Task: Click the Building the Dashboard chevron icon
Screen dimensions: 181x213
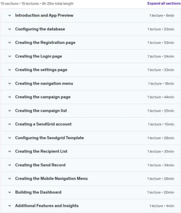Action: [10, 192]
